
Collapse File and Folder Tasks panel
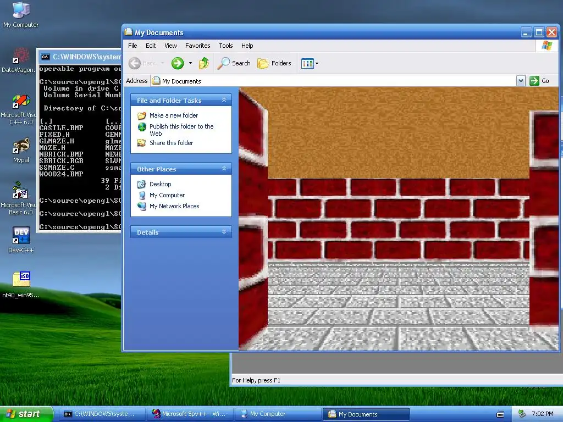[224, 100]
